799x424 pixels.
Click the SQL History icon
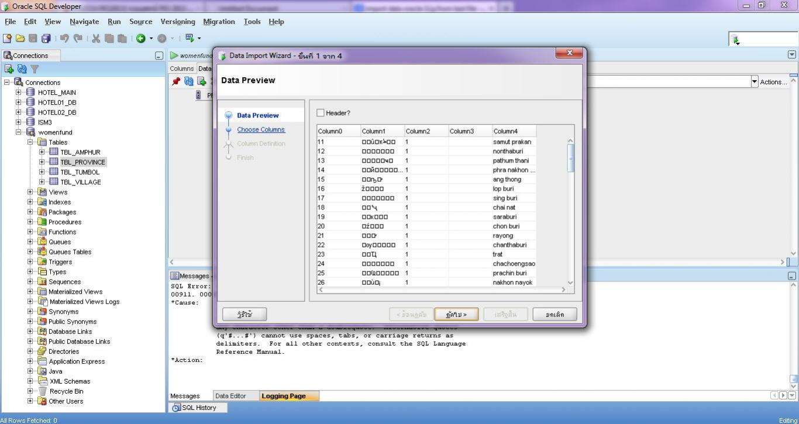(176, 408)
